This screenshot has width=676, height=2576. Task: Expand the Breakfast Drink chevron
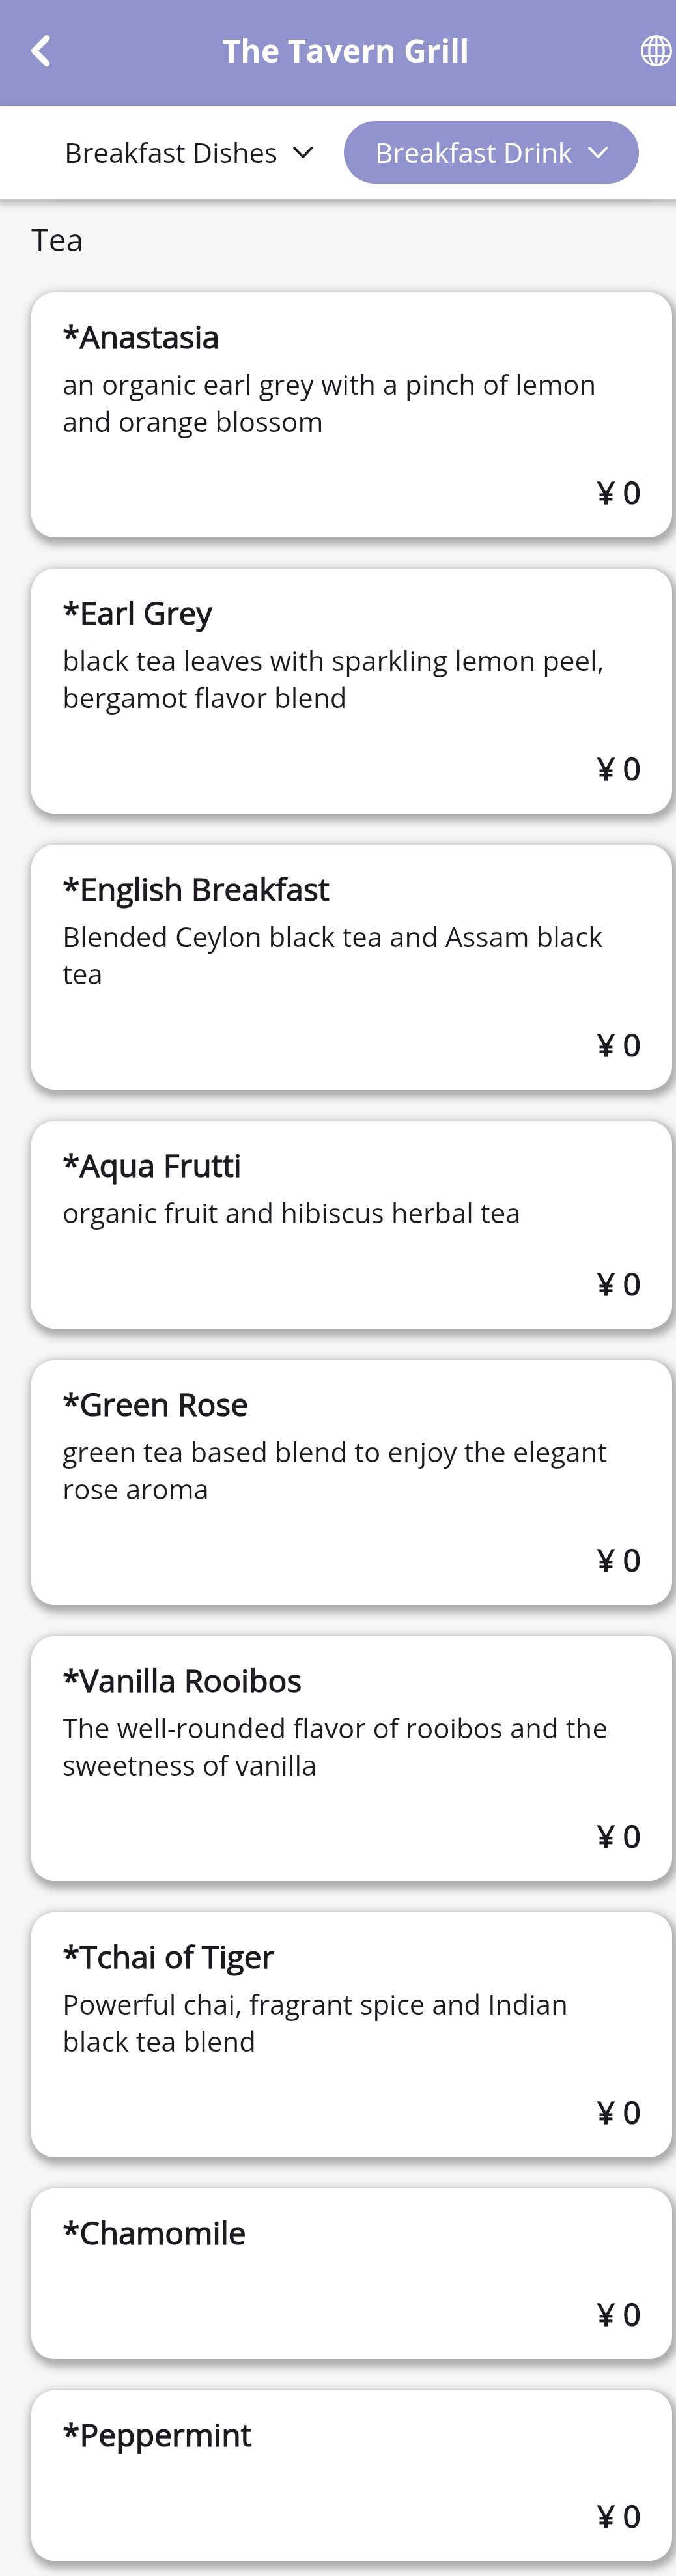598,153
